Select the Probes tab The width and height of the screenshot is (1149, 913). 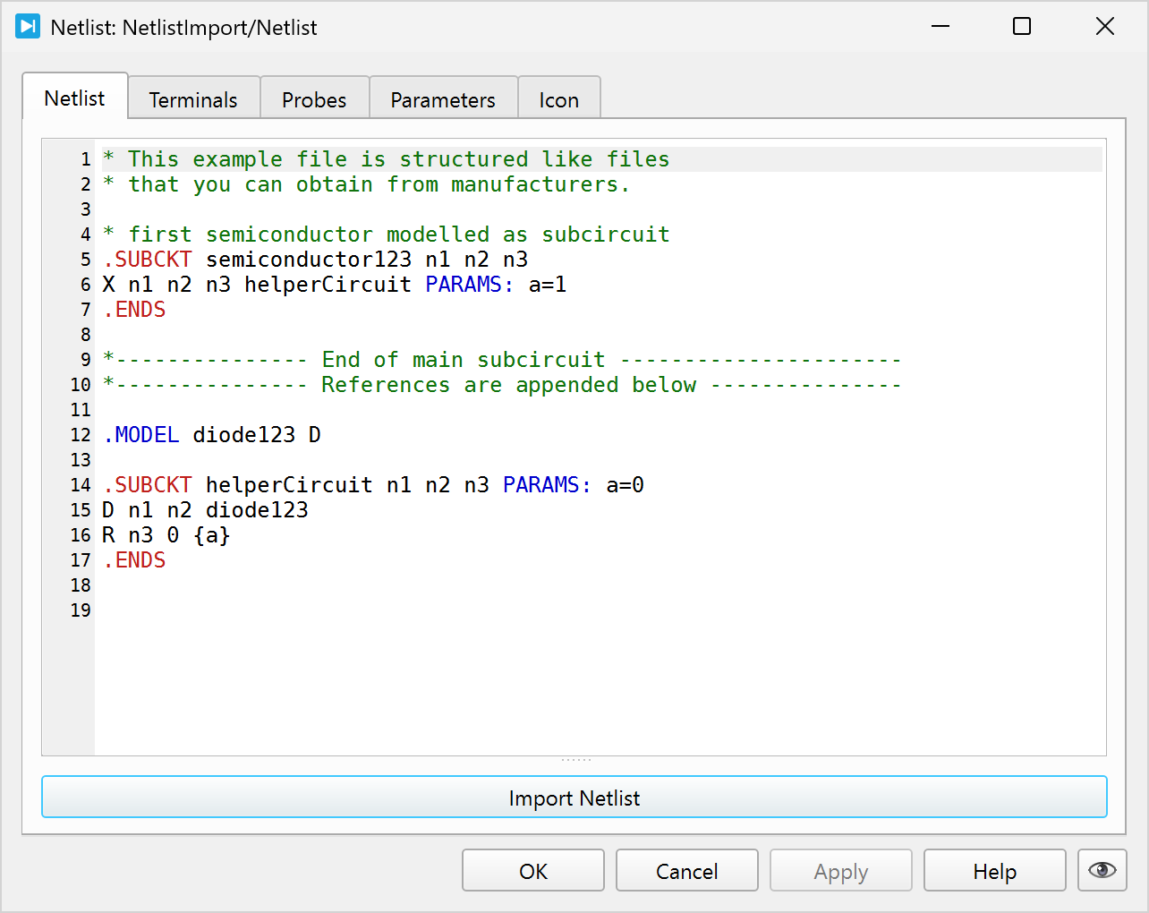click(314, 100)
